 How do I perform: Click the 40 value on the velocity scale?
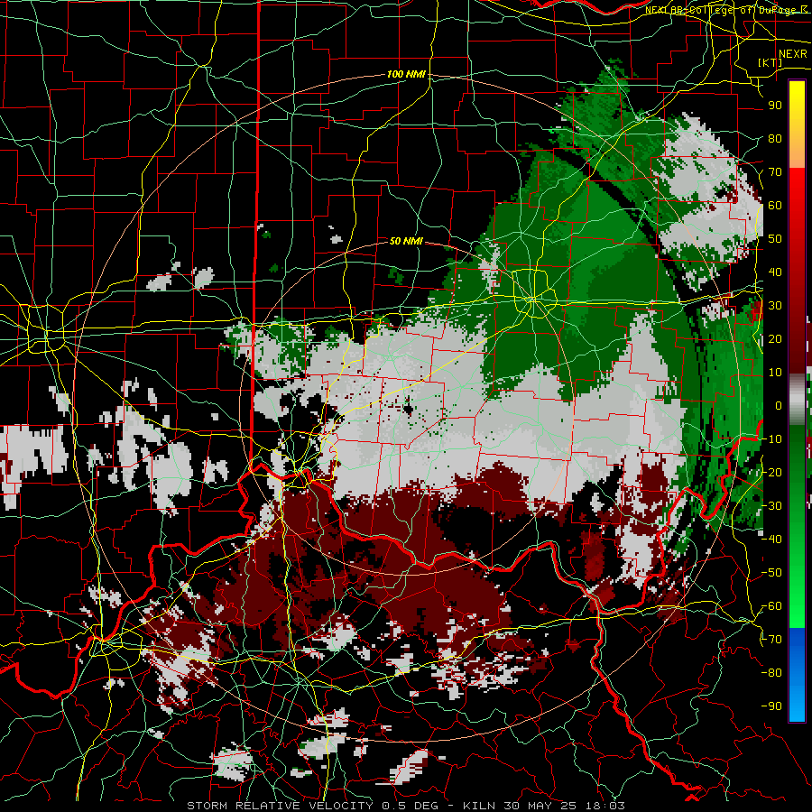(775, 272)
